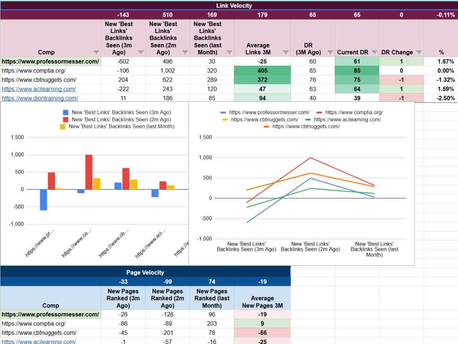This screenshot has height=344, width=458.
Task: Click the blue negative professormesser bar
Action: pyautogui.click(x=44, y=200)
